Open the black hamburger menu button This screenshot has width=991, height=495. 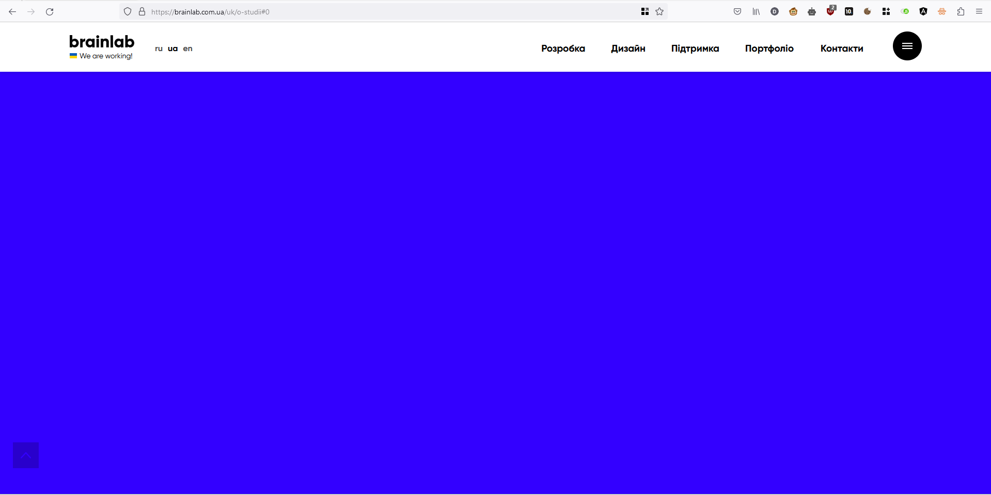pos(907,46)
